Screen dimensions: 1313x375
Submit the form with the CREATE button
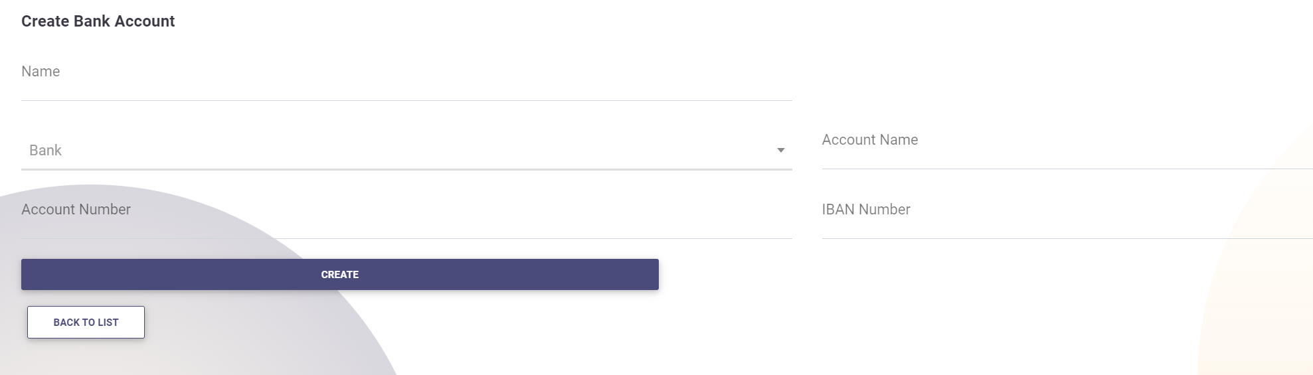coord(339,275)
